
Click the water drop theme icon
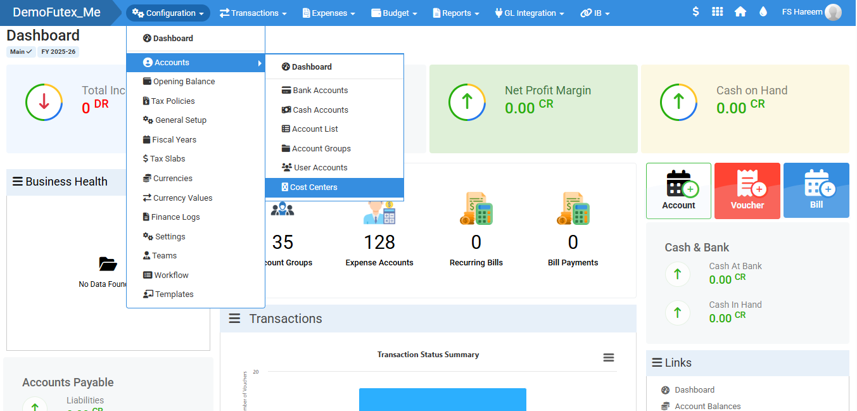pyautogui.click(x=763, y=12)
